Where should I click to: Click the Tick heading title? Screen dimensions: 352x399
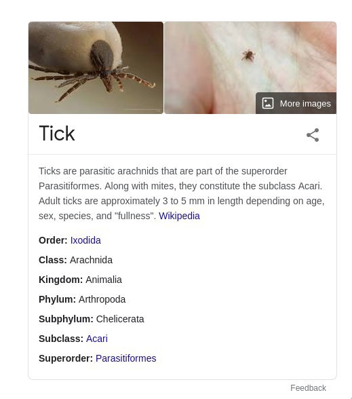tap(57, 133)
